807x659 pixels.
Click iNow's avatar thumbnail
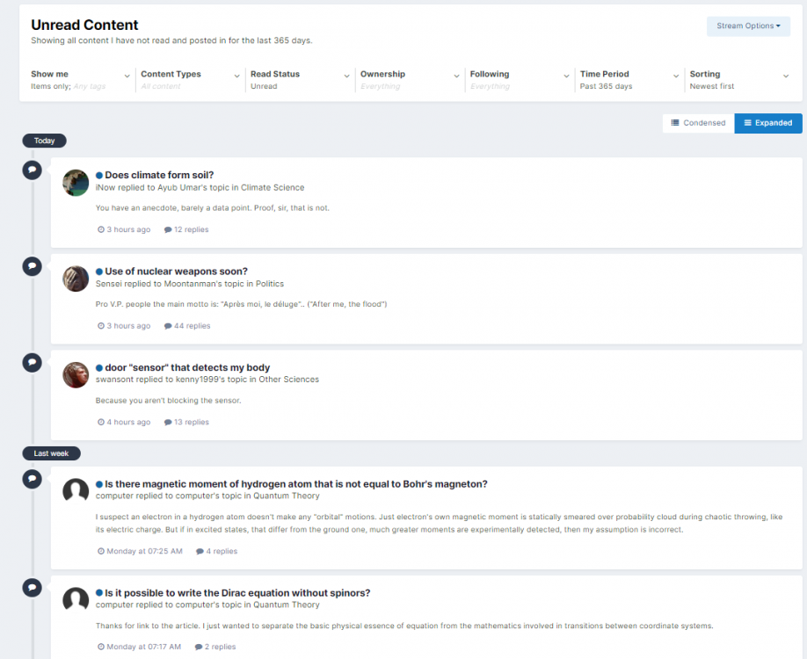click(75, 183)
